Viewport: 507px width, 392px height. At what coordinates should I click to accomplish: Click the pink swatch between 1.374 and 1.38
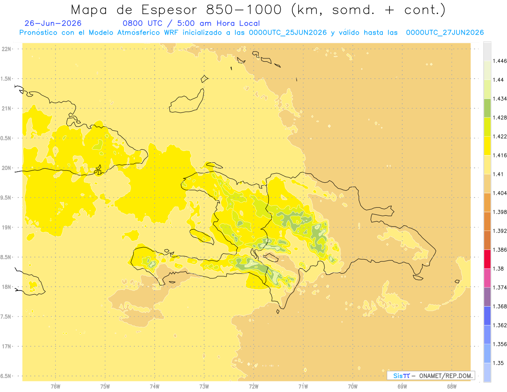click(487, 278)
